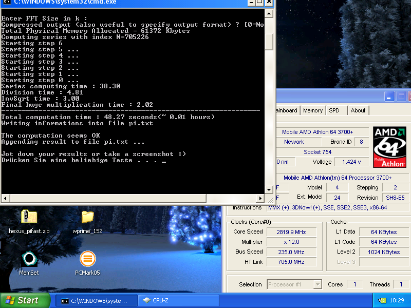Viewport: 411px width, 308px height.
Task: Click the Instructions field with SSE3
Action: (x=338, y=208)
